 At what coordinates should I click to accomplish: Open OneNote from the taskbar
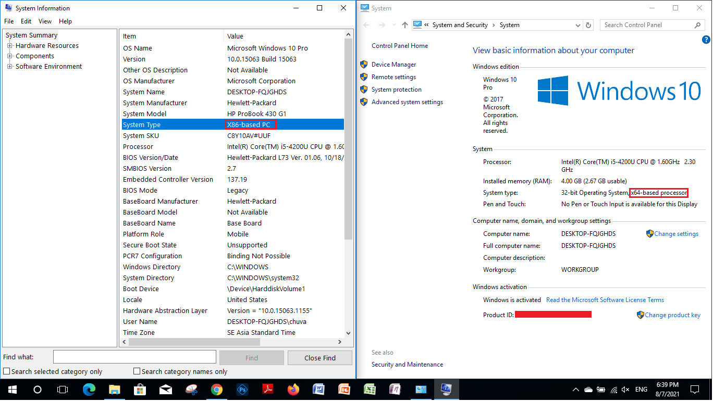396,389
